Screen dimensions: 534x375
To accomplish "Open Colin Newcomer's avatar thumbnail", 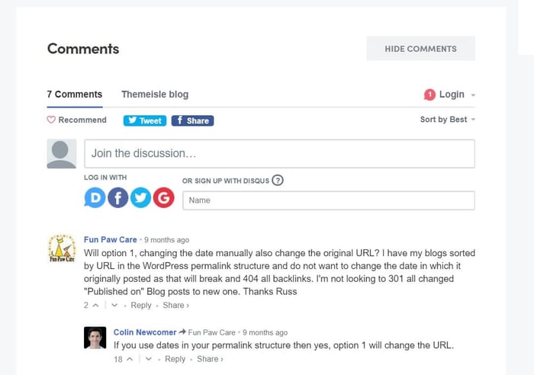I will (95, 338).
